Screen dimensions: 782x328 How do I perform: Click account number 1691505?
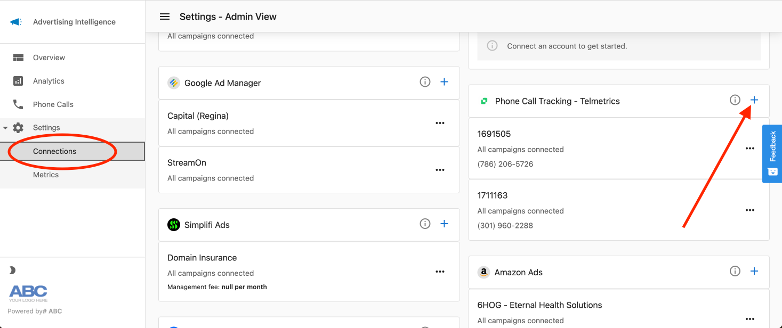click(494, 134)
